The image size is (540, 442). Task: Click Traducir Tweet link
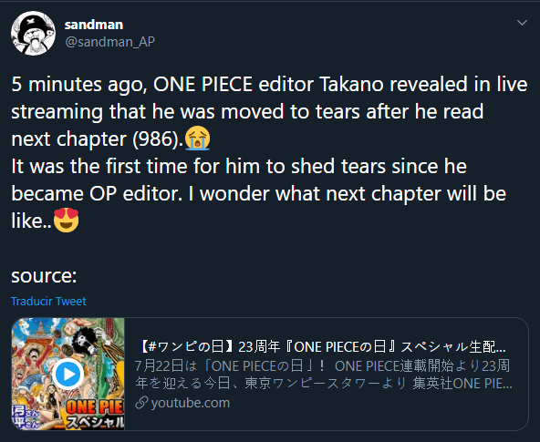(x=48, y=301)
